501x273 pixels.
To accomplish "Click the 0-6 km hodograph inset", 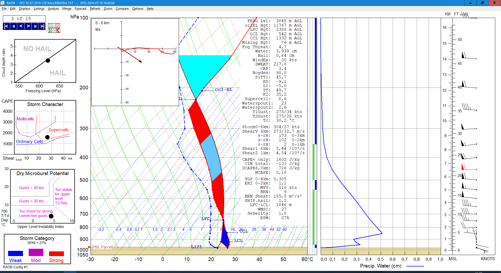I will pyautogui.click(x=135, y=62).
